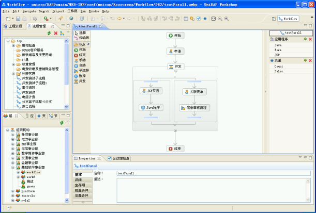Select the 子流程 subprocess node tool
The width and height of the screenshot is (316, 213).
click(84, 71)
